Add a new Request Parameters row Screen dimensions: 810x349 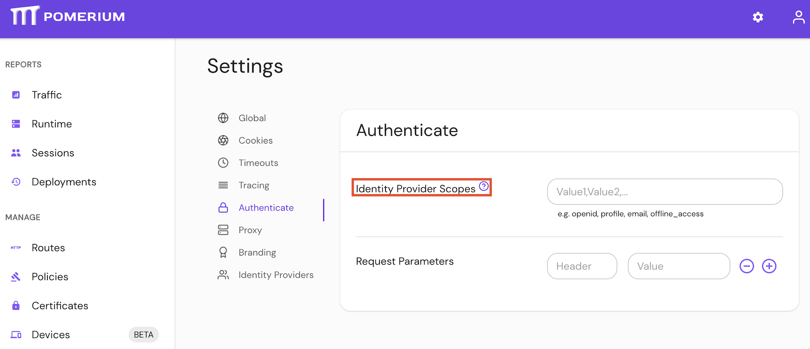pos(769,266)
